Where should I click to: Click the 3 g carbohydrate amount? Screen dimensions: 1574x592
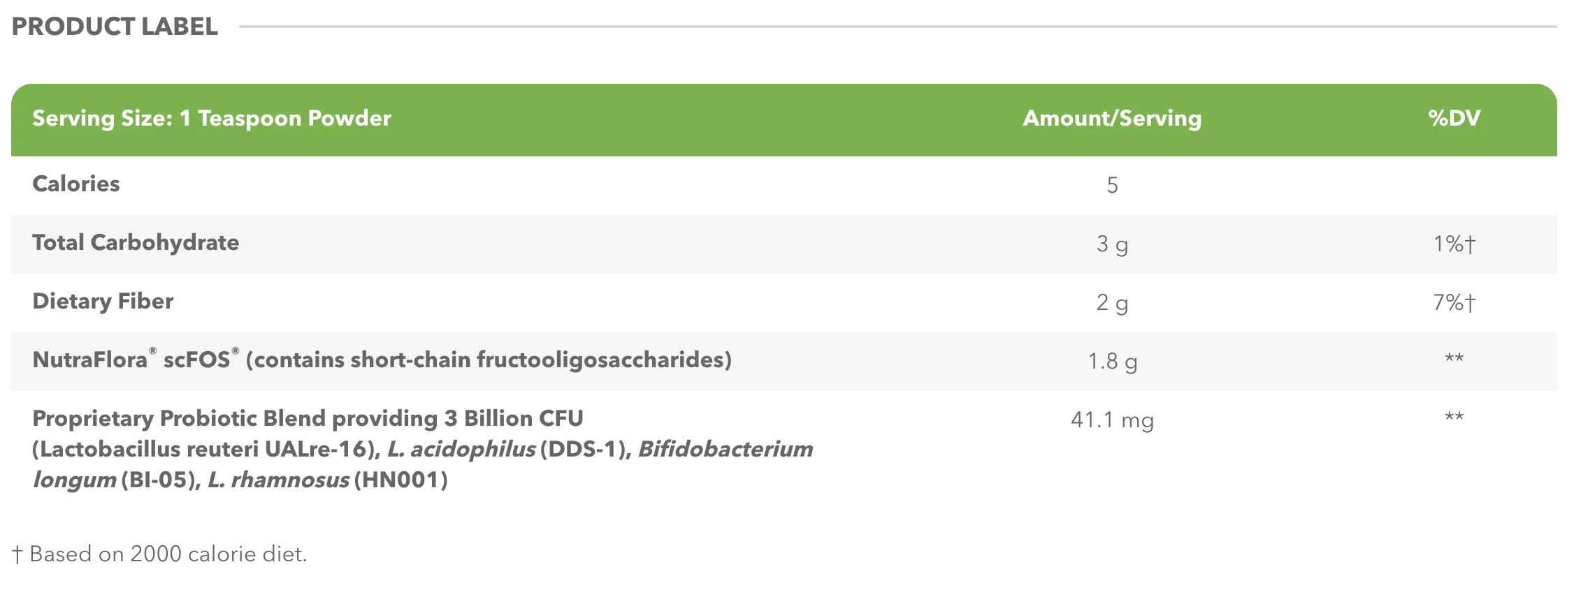click(x=1112, y=244)
